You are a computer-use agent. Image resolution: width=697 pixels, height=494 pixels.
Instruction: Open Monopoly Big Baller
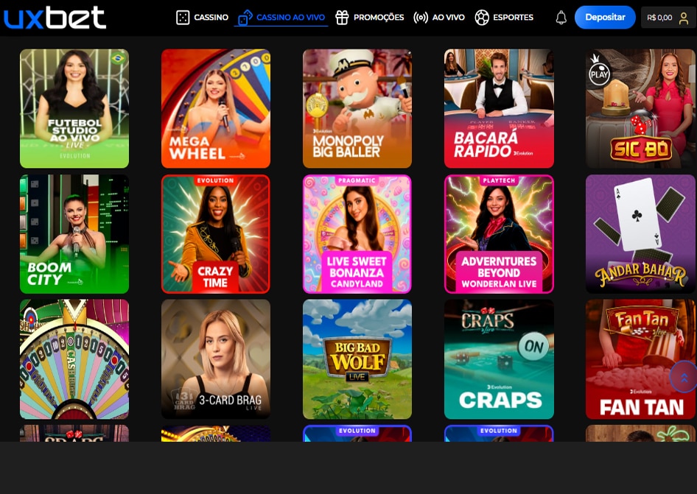coord(357,108)
